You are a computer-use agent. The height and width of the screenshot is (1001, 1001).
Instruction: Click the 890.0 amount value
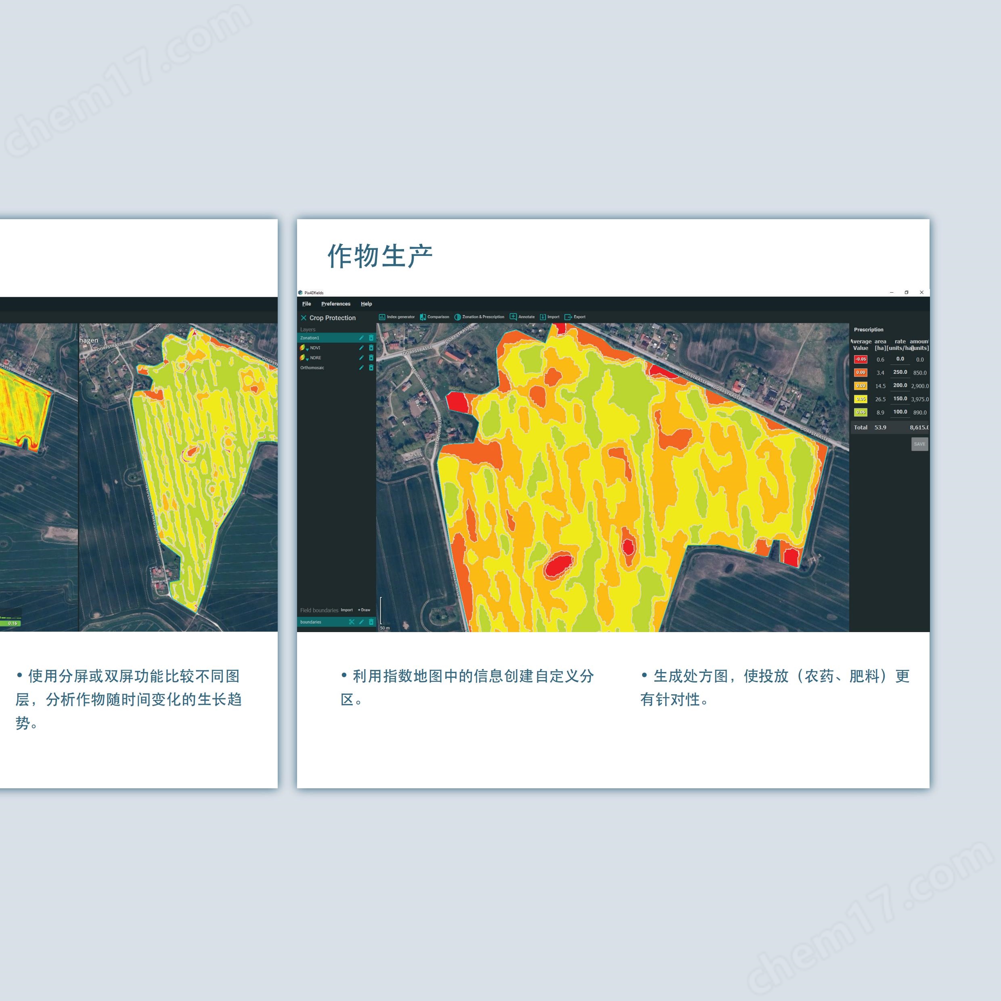pos(919,413)
